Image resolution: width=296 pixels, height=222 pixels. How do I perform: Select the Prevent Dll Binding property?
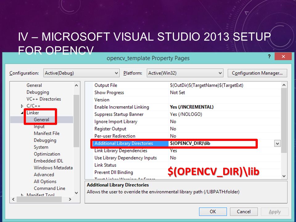pyautogui.click(x=114, y=172)
